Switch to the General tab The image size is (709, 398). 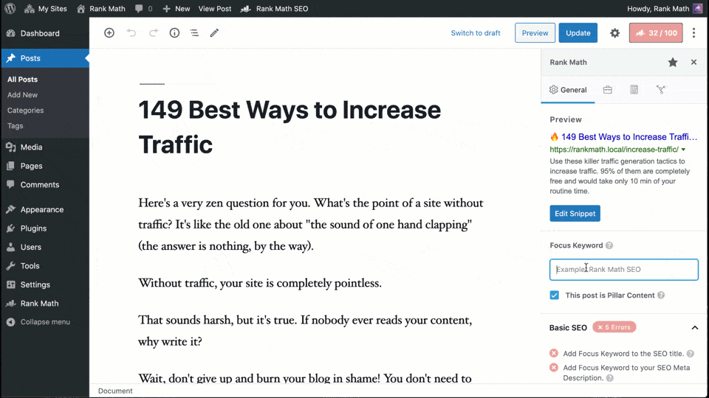click(568, 90)
